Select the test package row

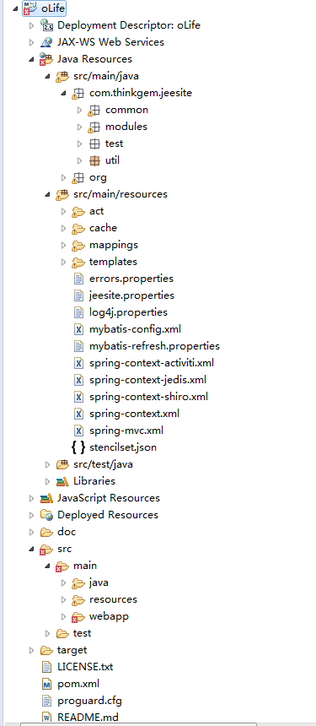point(114,144)
